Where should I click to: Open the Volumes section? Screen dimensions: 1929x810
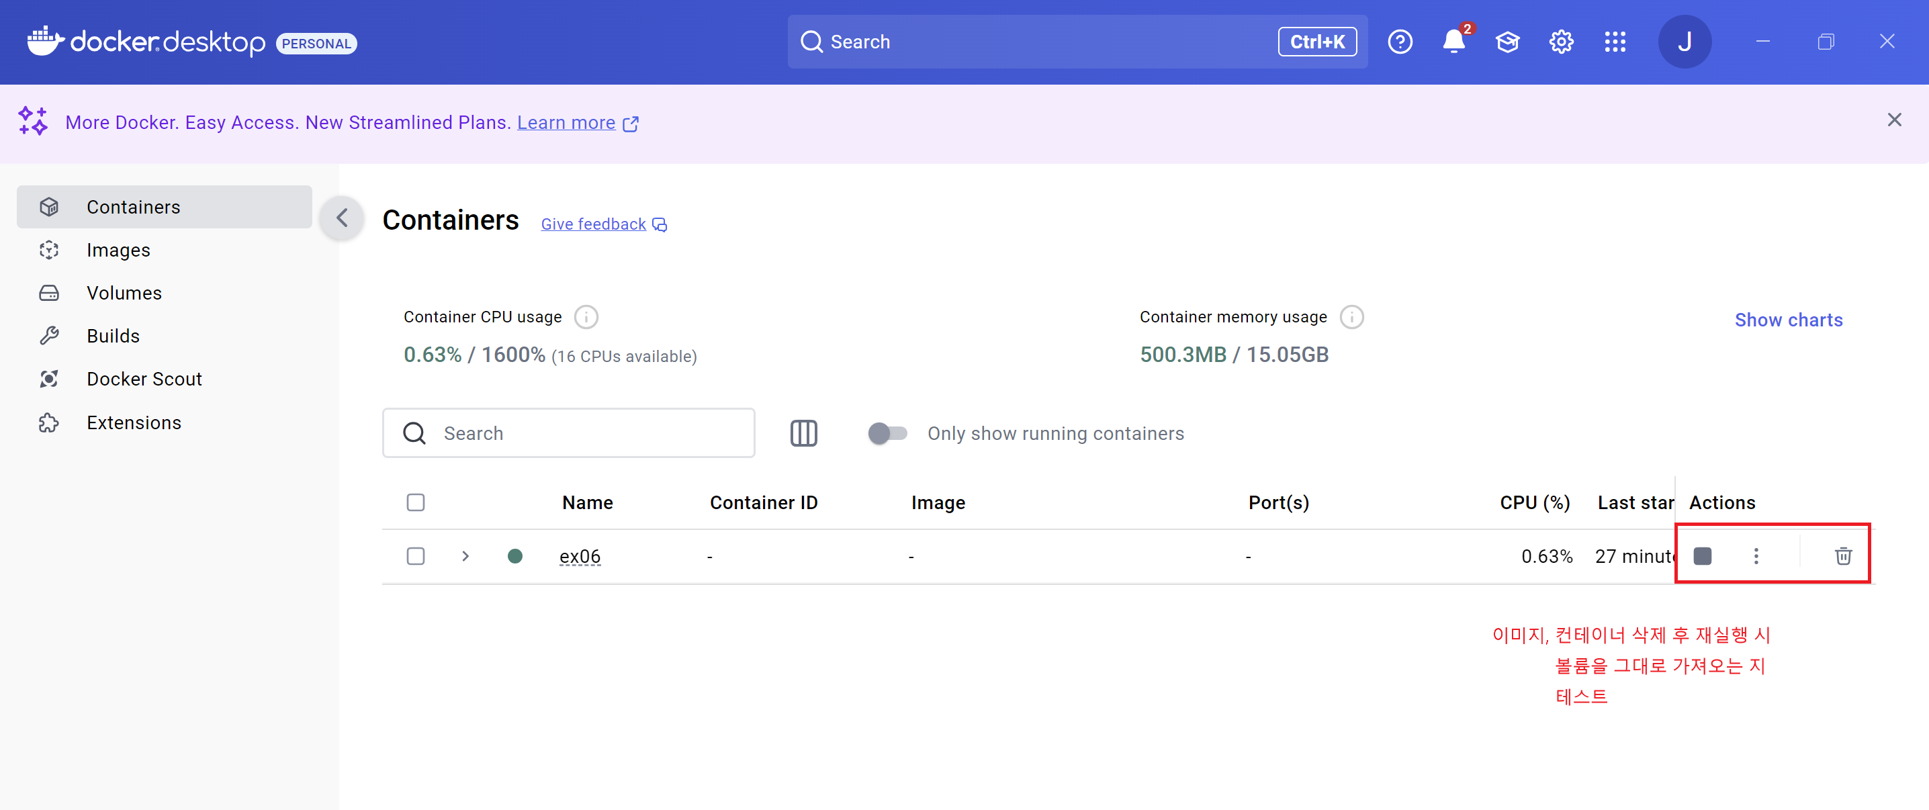pyautogui.click(x=124, y=293)
